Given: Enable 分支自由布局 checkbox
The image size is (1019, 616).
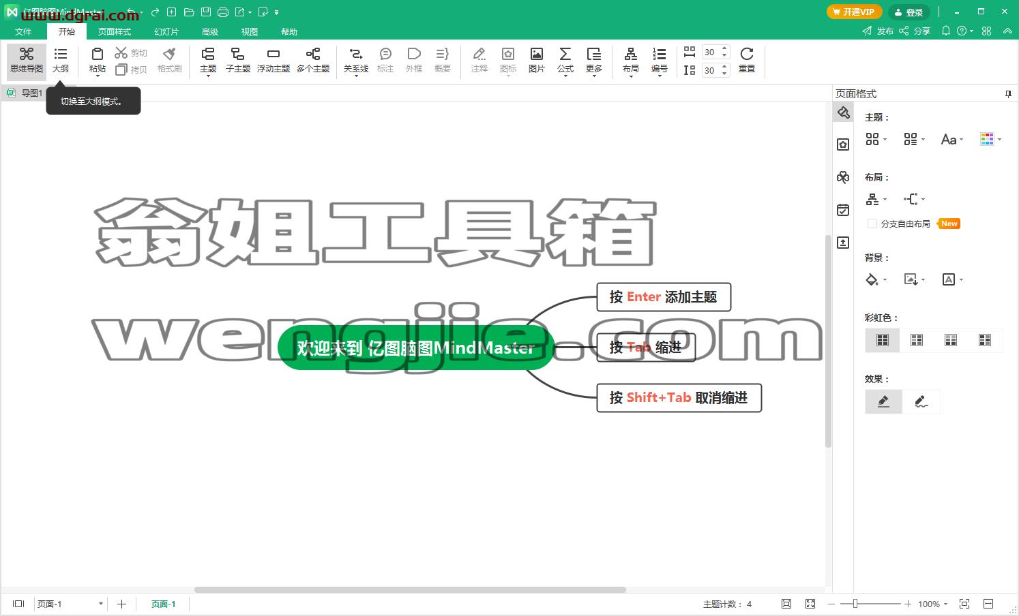Looking at the screenshot, I should coord(872,224).
